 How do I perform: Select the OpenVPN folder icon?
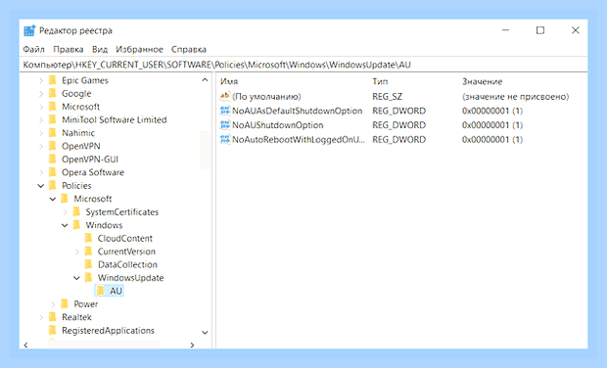pyautogui.click(x=53, y=146)
